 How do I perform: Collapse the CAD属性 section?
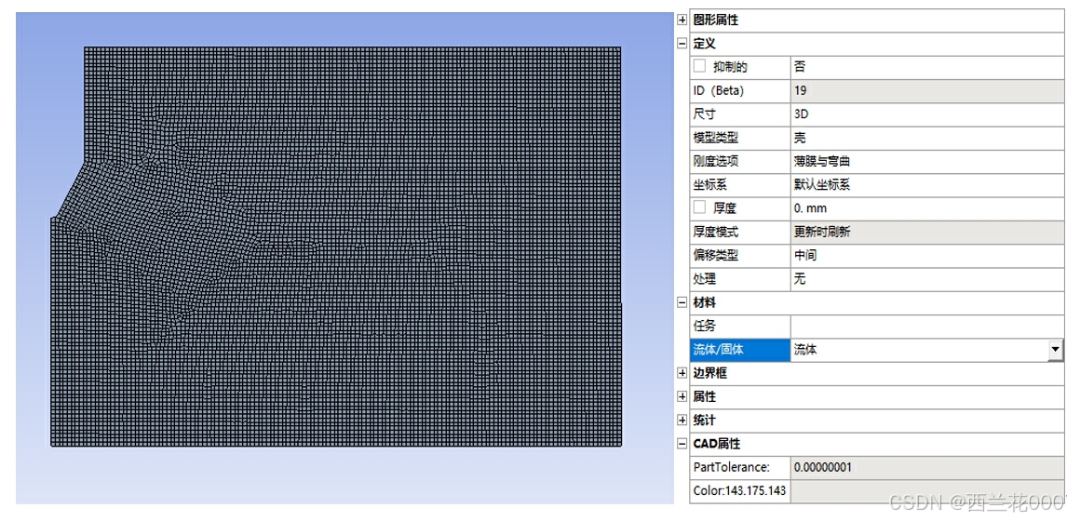point(682,444)
